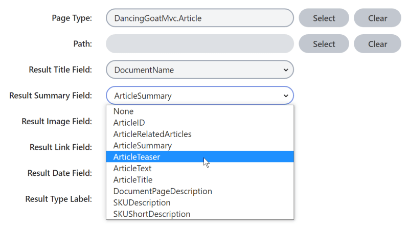Collapse the Result Summary Field dropdown

(199, 96)
